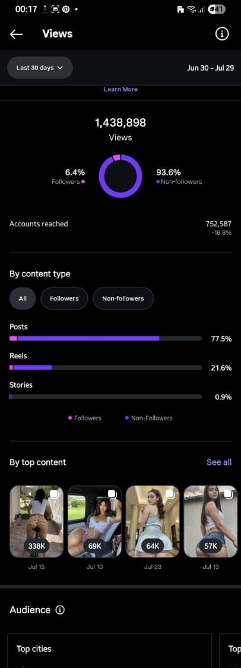This screenshot has width=241, height=668.
Task: Tap the Learn More link
Action: pyautogui.click(x=120, y=90)
